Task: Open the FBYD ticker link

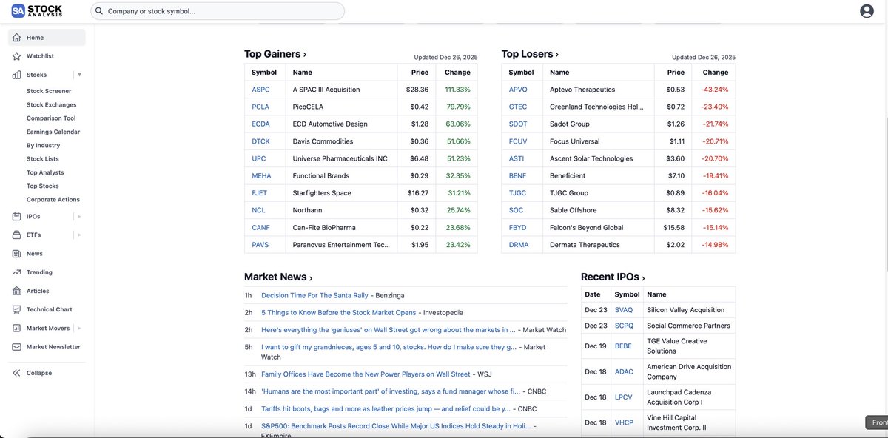Action: 518,228
